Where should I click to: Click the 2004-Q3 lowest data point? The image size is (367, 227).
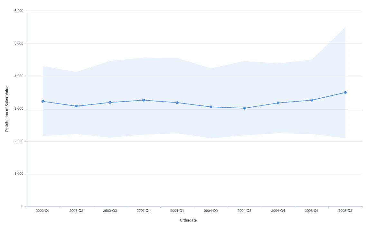244,108
